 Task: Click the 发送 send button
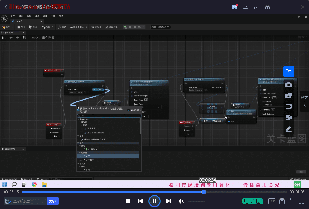point(53,201)
